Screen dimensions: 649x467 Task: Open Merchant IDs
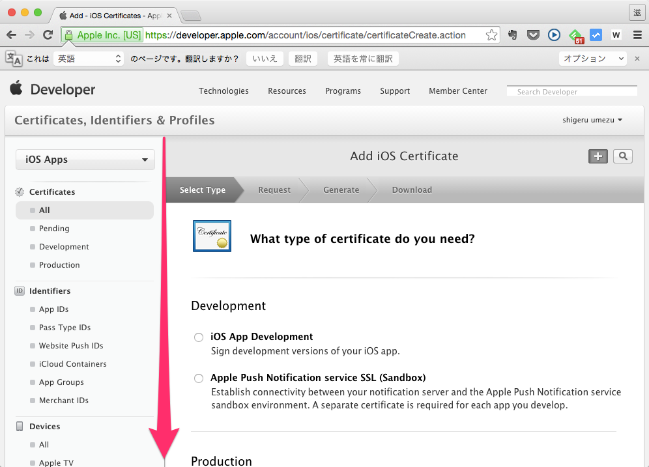click(x=64, y=400)
